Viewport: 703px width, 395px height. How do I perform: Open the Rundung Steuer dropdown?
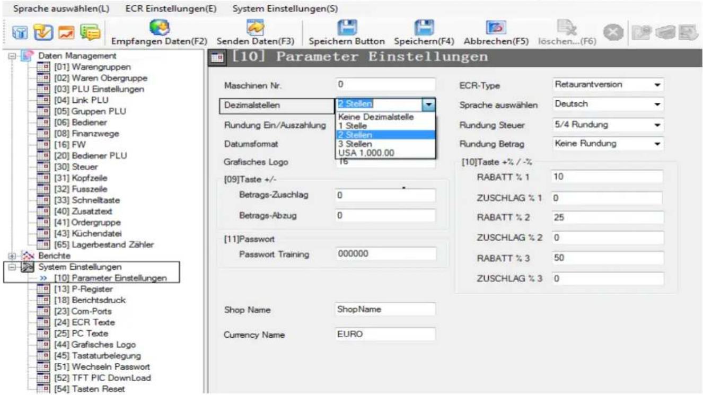(x=658, y=125)
